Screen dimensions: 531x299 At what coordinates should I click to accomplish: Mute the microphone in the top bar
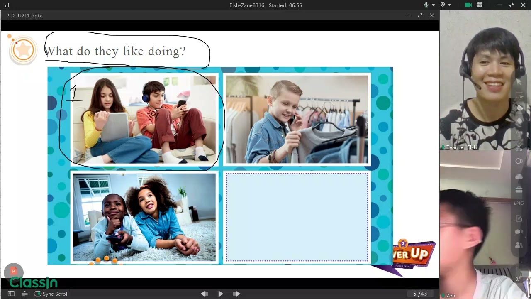click(426, 5)
